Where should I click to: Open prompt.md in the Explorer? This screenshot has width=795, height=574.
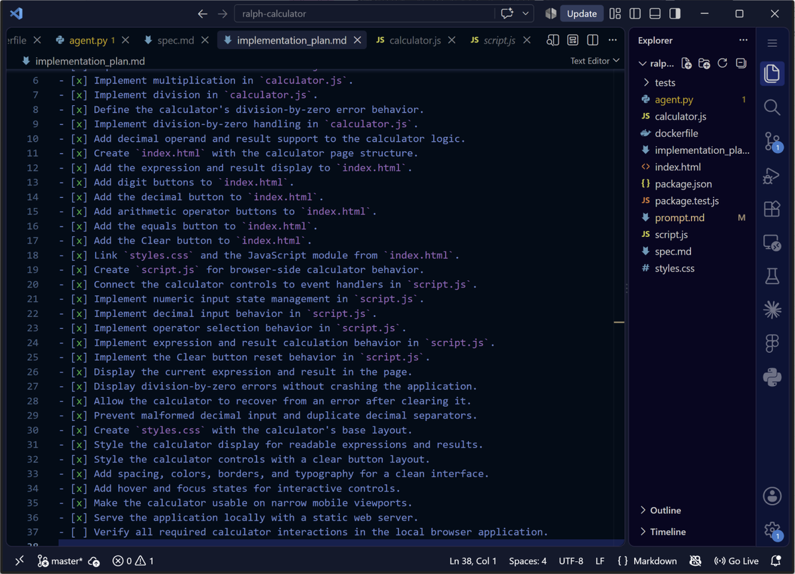(680, 218)
